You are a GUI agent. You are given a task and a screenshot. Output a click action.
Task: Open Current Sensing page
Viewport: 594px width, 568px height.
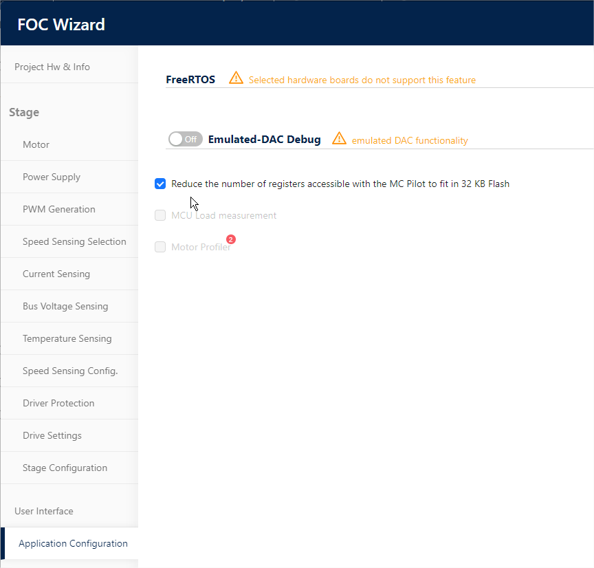coord(56,274)
